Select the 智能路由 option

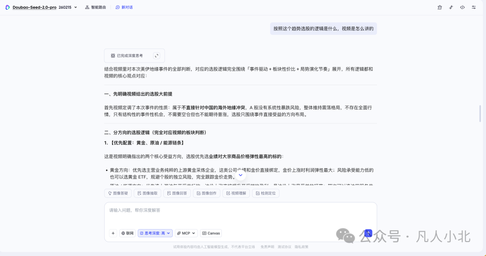pyautogui.click(x=95, y=7)
